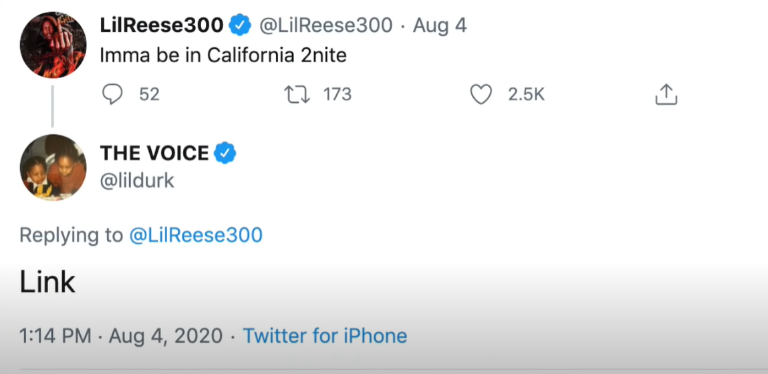
Task: Open the share upload icon
Action: pos(666,96)
